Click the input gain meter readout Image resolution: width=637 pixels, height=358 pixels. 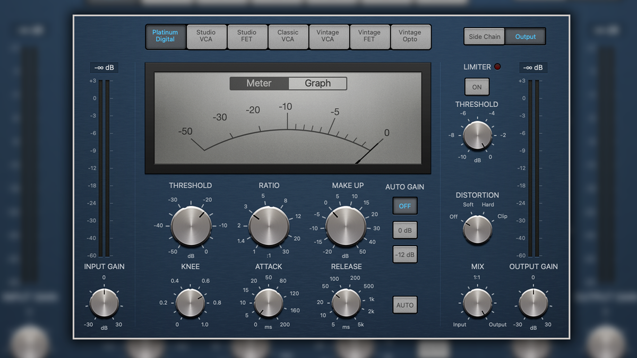105,67
